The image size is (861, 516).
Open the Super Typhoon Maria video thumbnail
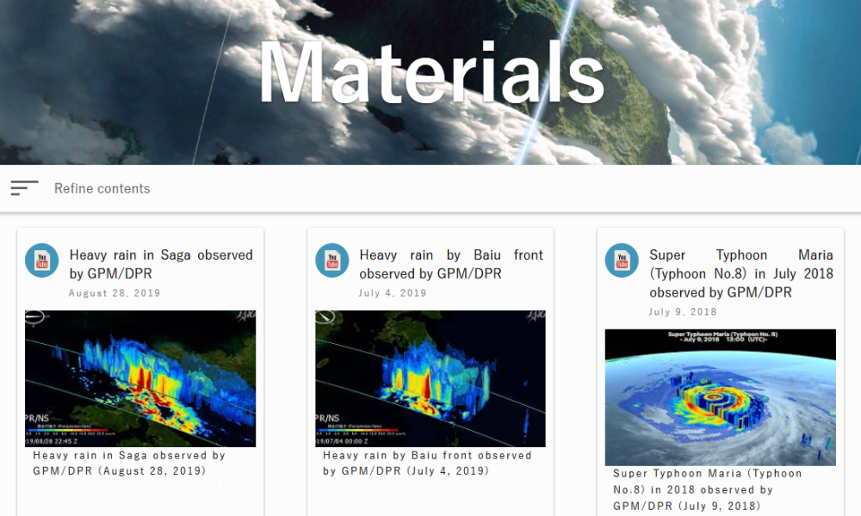tap(720, 396)
